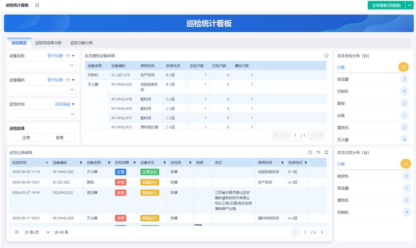
Task: Select 切制机 row in 本月未检分布
Action: pos(373,91)
